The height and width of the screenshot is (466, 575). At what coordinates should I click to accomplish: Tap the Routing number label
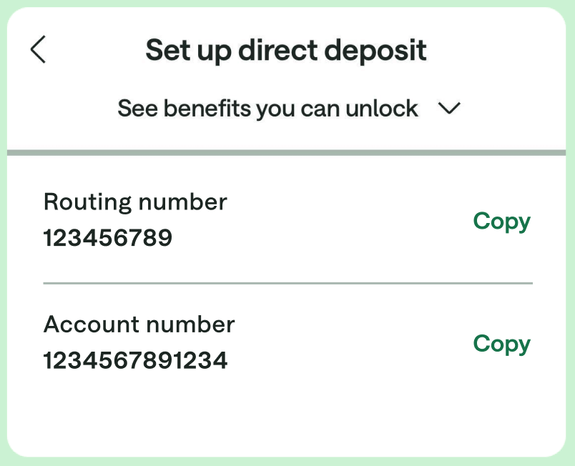(135, 202)
